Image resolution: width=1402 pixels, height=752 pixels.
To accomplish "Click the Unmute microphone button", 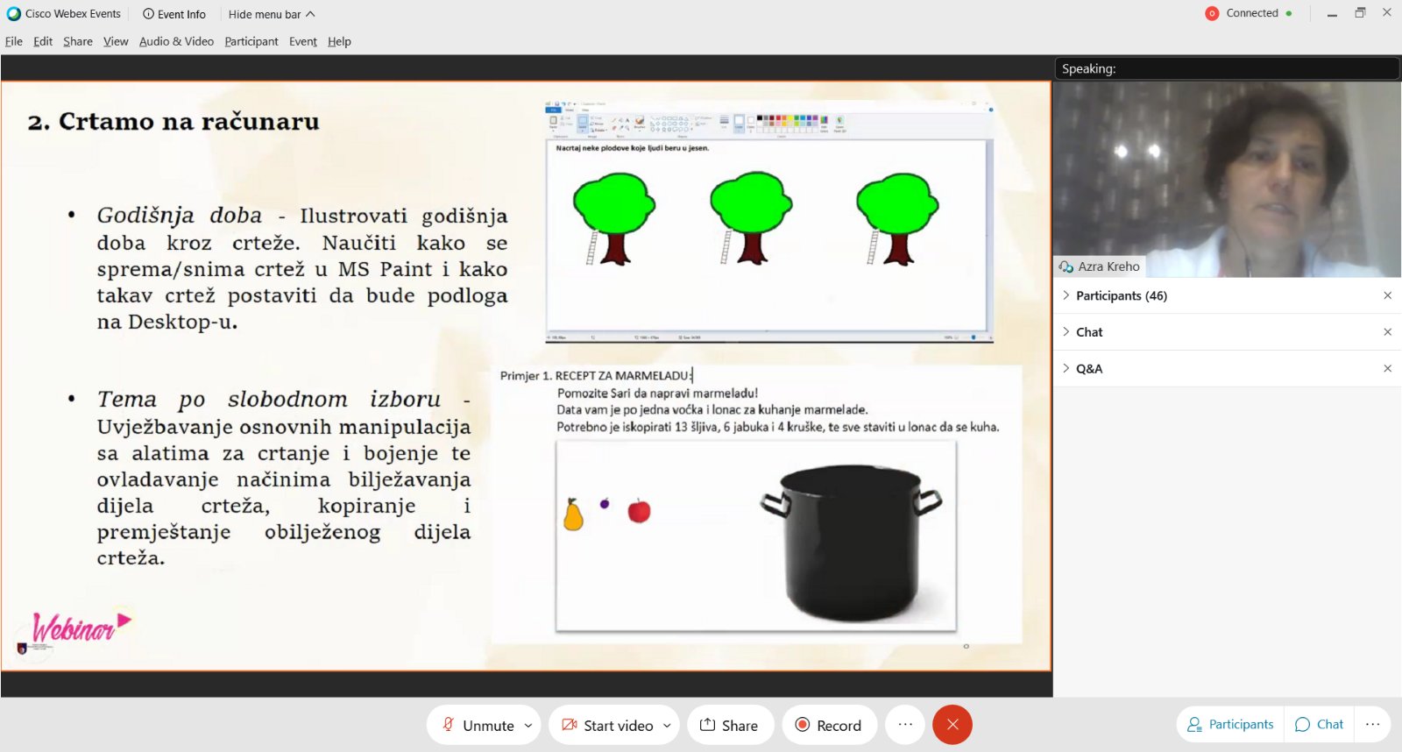I will 478,725.
